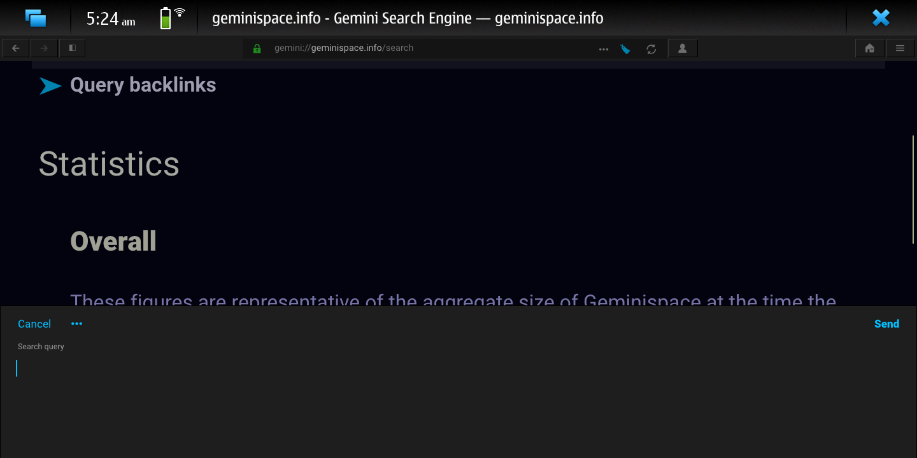Image resolution: width=917 pixels, height=458 pixels.
Task: Click the page vertical scrollbar indicator
Action: coord(913,189)
